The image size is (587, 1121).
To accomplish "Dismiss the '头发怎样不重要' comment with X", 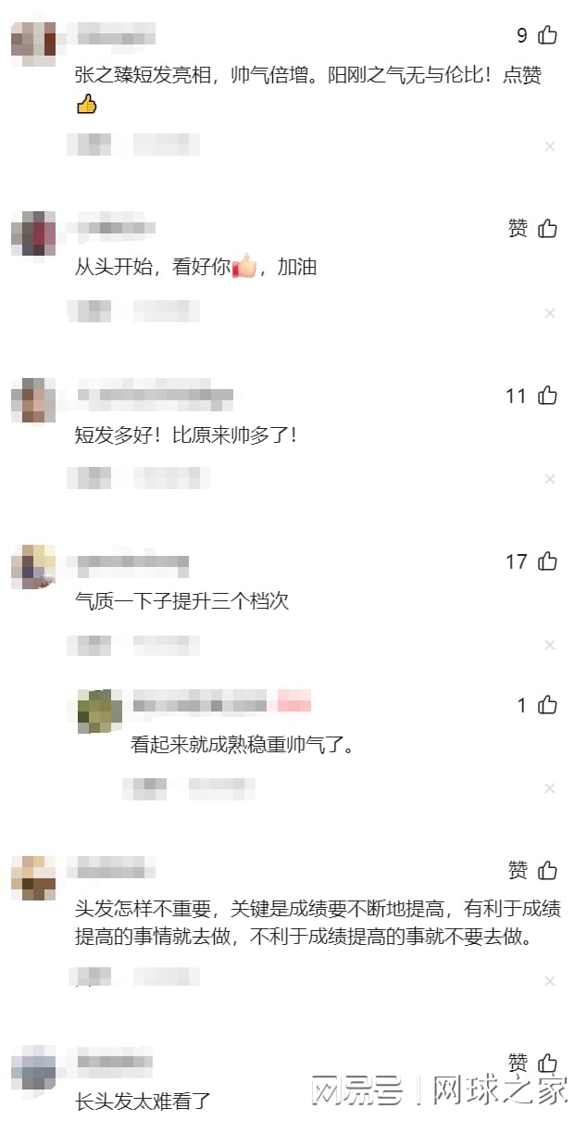I will [x=550, y=980].
